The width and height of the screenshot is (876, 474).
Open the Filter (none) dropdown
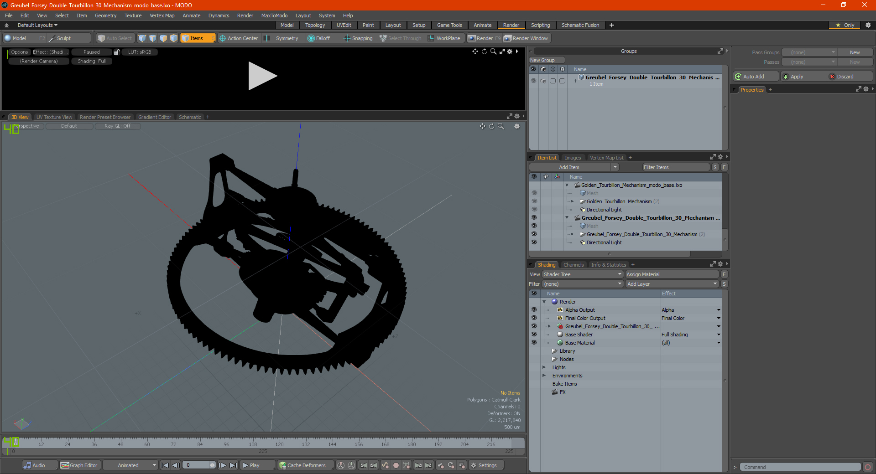583,284
